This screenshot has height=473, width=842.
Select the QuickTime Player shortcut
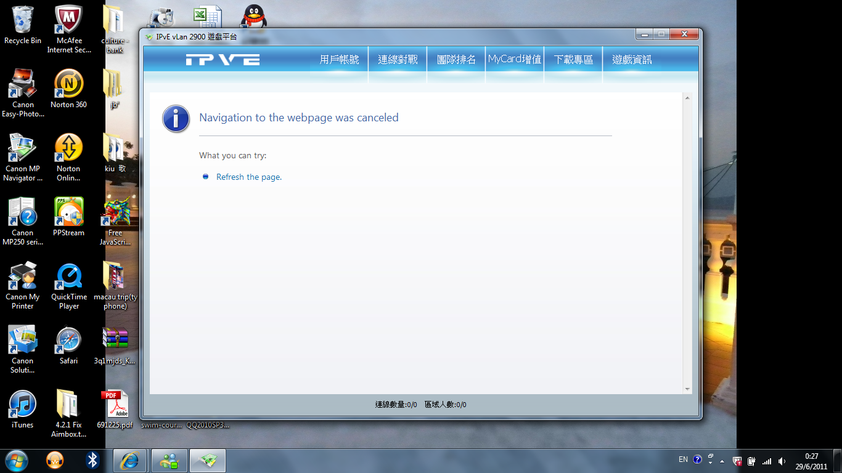pos(69,286)
